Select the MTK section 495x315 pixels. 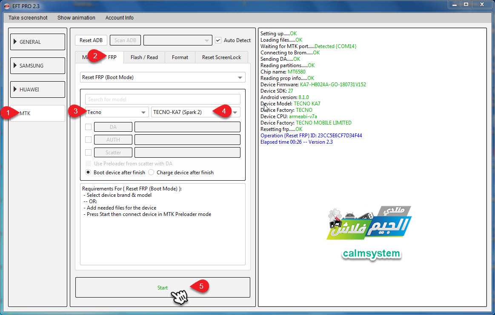point(37,113)
